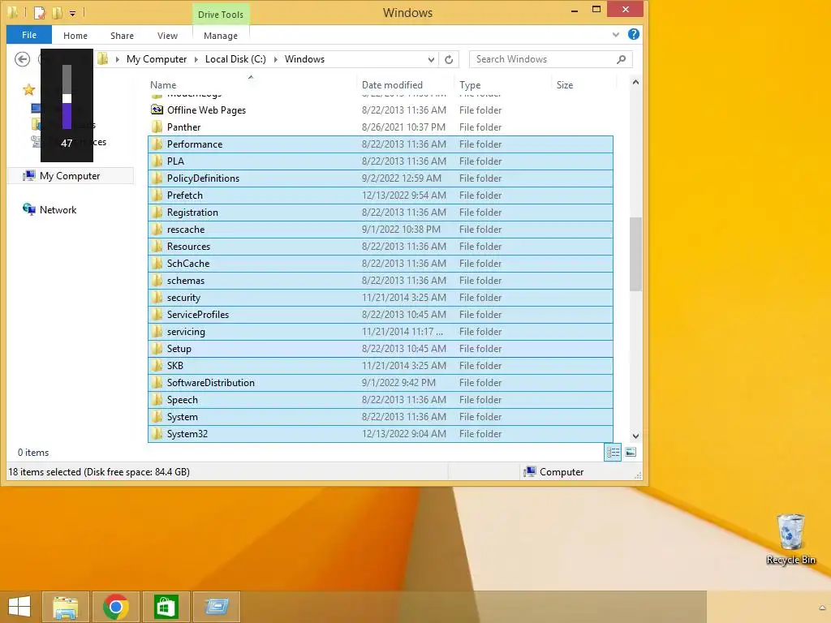Click the Properties icon in quick access toolbar
The image size is (831, 623).
39,12
